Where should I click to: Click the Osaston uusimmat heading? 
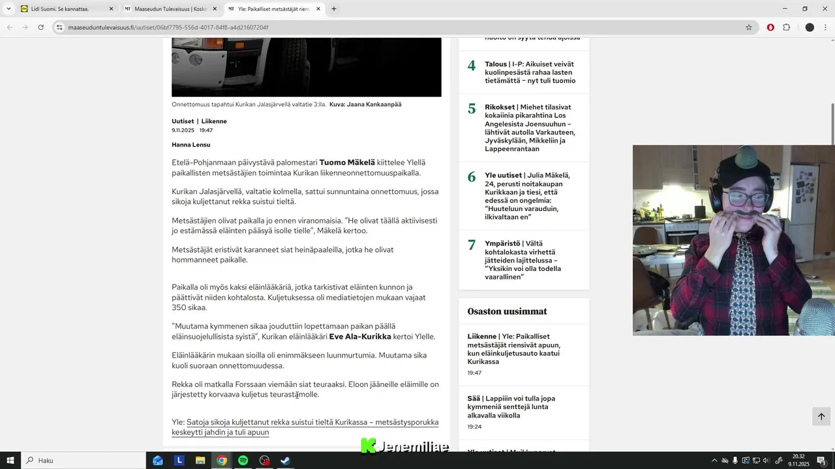point(507,311)
